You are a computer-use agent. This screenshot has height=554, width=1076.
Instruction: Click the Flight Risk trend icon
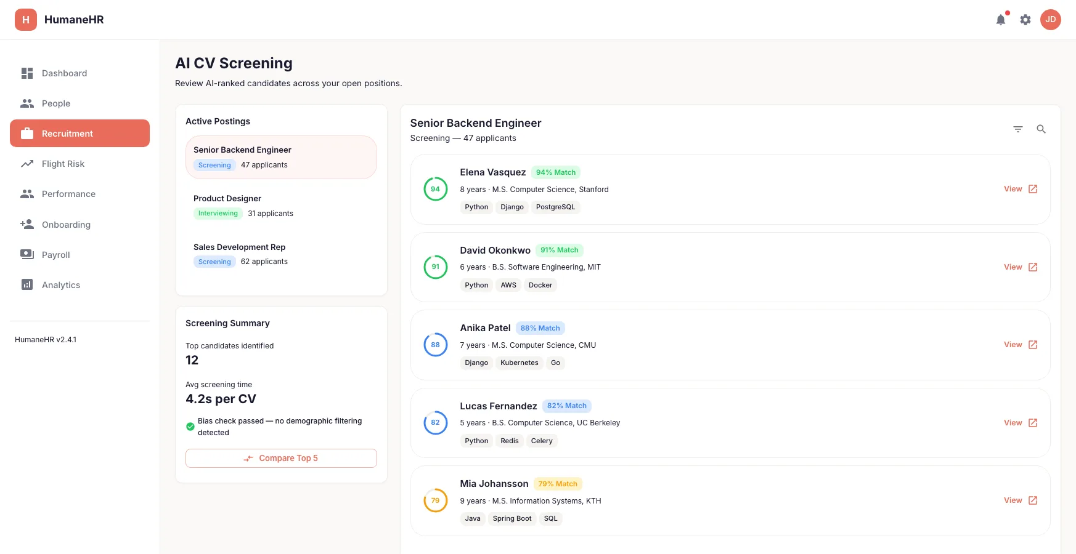click(x=27, y=164)
